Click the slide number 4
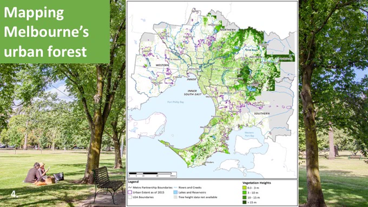Image resolution: width=368 pixels, height=207 pixels. [14, 194]
